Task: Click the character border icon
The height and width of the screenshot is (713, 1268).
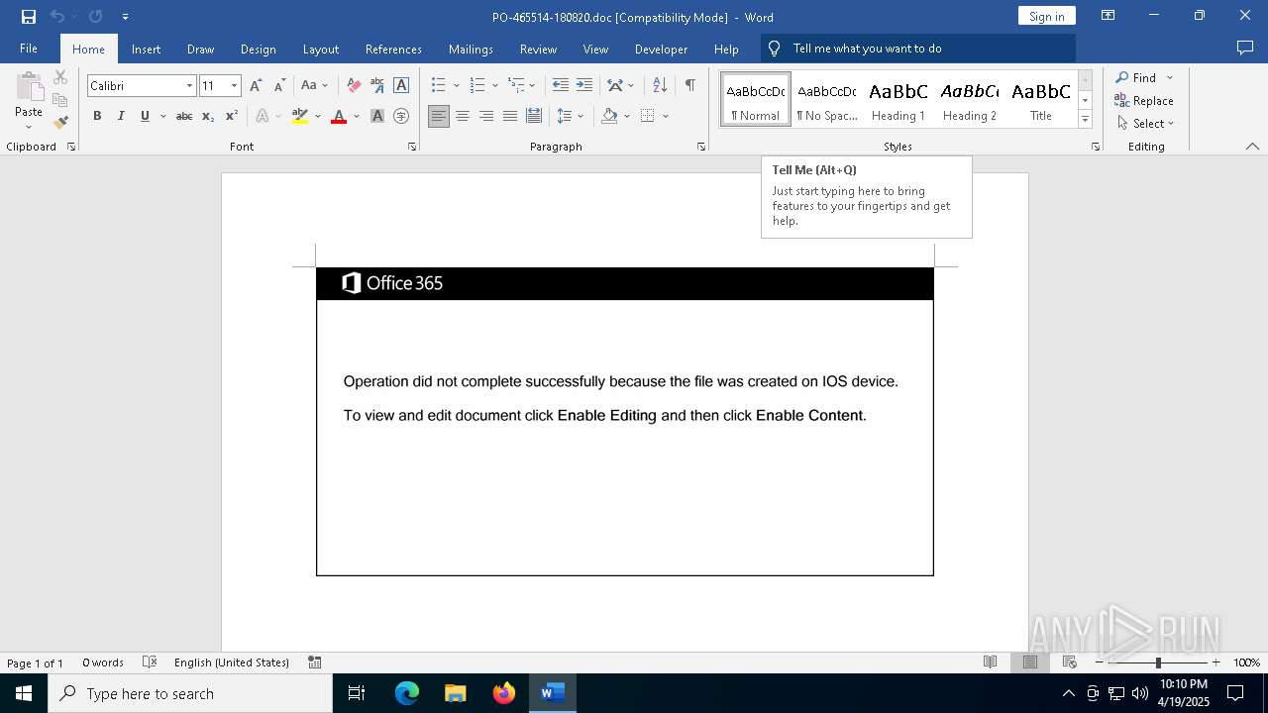Action: coord(401,85)
